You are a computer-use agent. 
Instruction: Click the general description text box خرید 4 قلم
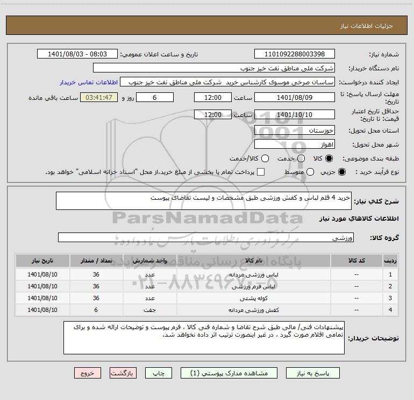[204, 201]
